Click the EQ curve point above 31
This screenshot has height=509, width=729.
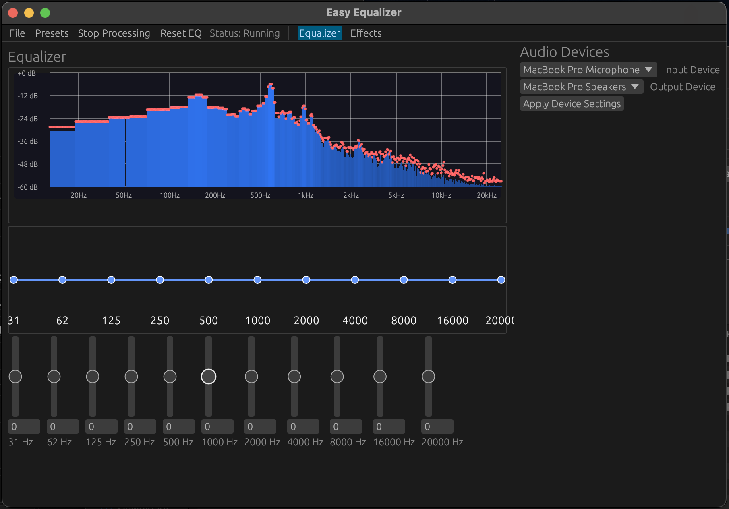pyautogui.click(x=14, y=280)
